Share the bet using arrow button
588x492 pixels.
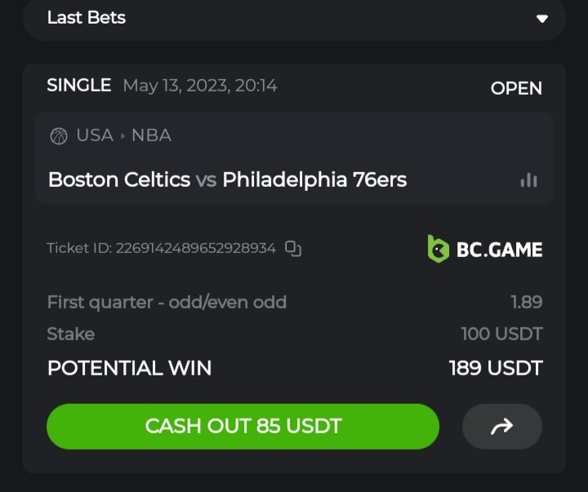502,426
